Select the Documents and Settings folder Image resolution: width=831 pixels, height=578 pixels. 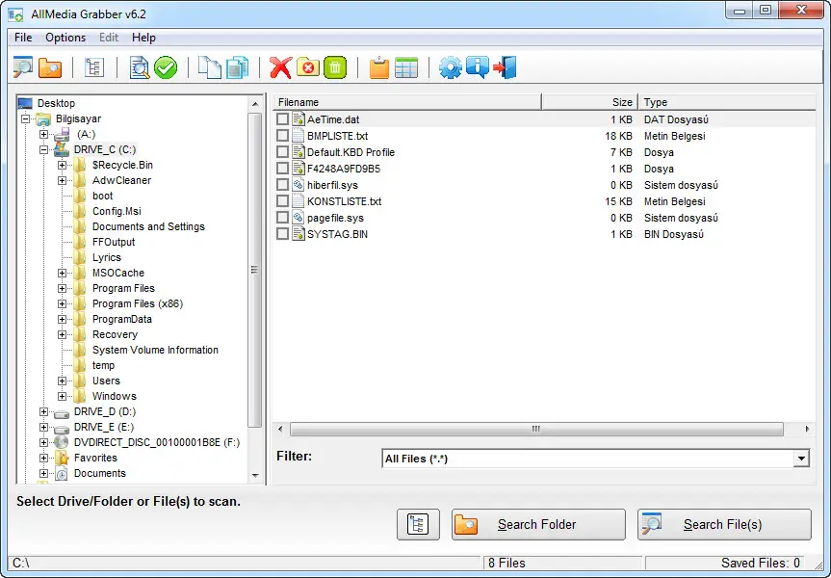tap(148, 226)
